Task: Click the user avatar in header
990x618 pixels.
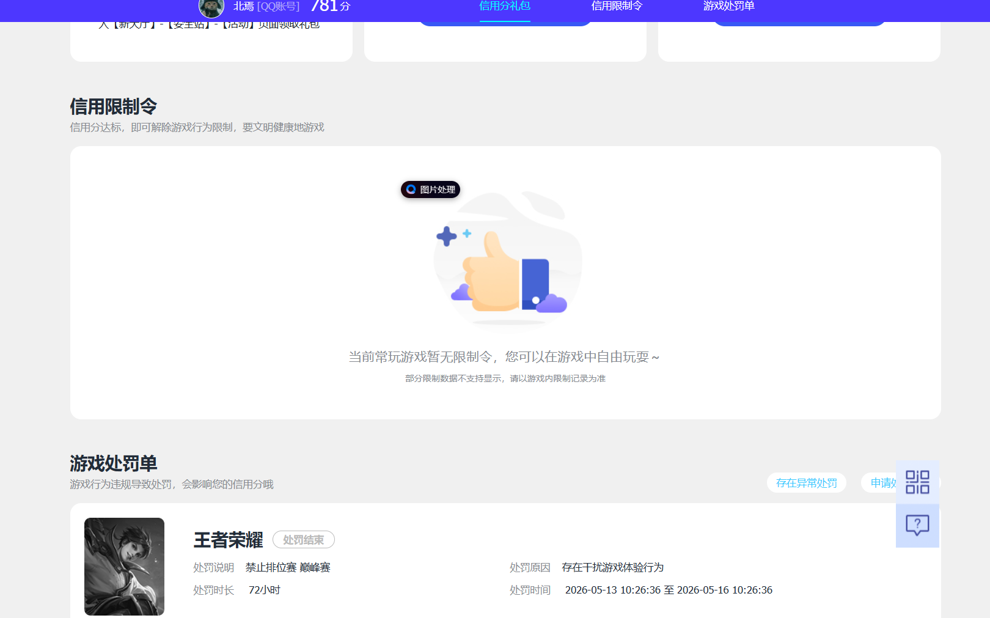Action: (211, 7)
